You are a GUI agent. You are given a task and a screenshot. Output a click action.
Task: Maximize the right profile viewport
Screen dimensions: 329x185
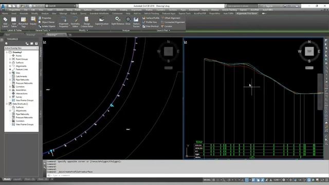tap(186, 42)
